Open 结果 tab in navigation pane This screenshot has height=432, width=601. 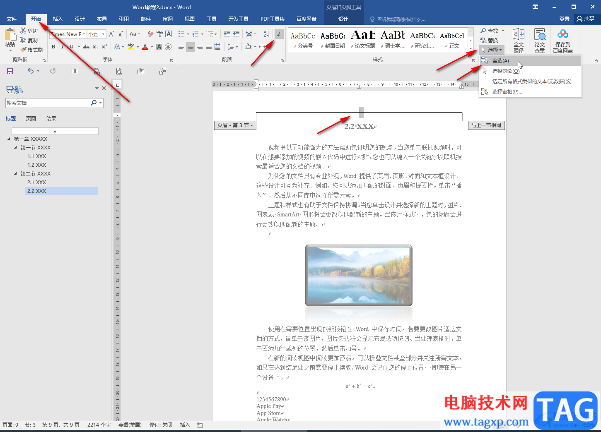point(51,119)
